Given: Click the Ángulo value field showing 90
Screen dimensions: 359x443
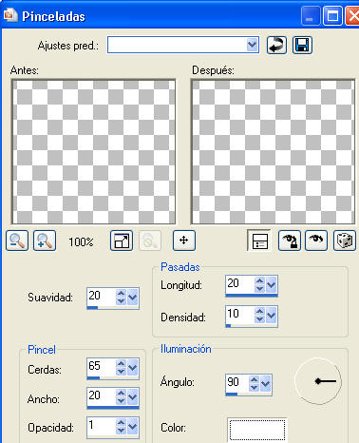Looking at the screenshot, I should [237, 383].
